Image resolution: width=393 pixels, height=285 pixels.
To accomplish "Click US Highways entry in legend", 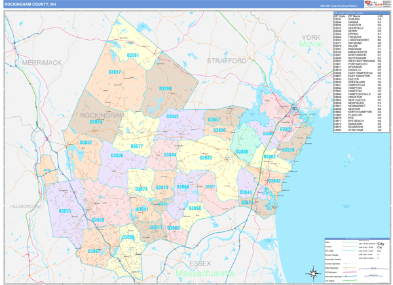I will 341,272.
